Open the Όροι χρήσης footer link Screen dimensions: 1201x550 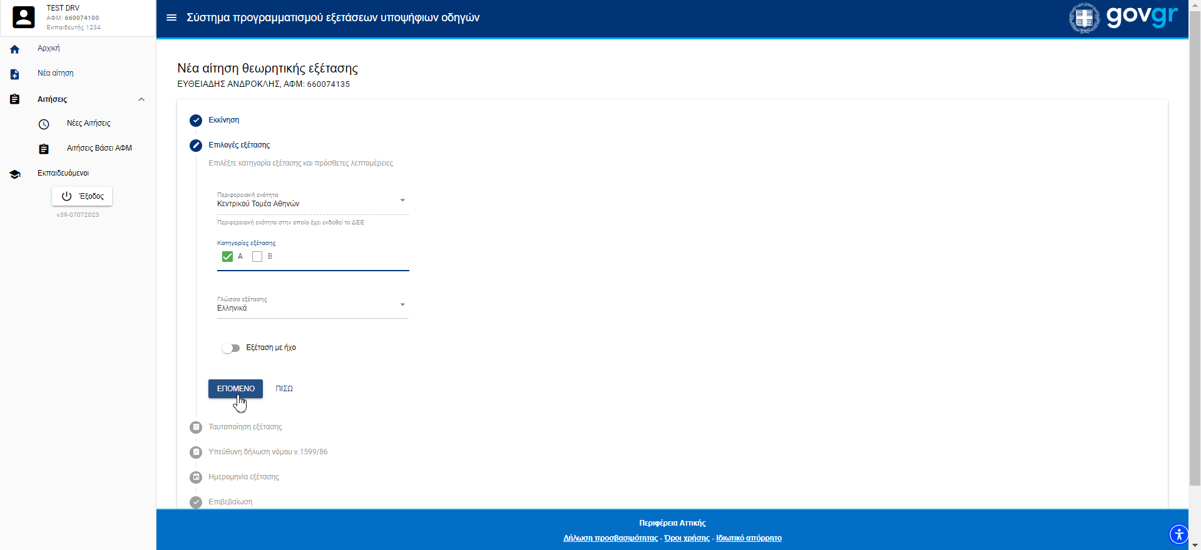pyautogui.click(x=687, y=538)
